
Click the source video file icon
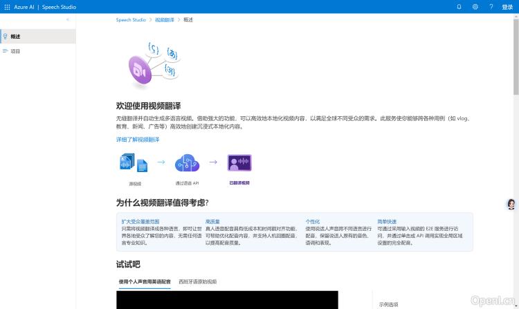pos(134,163)
